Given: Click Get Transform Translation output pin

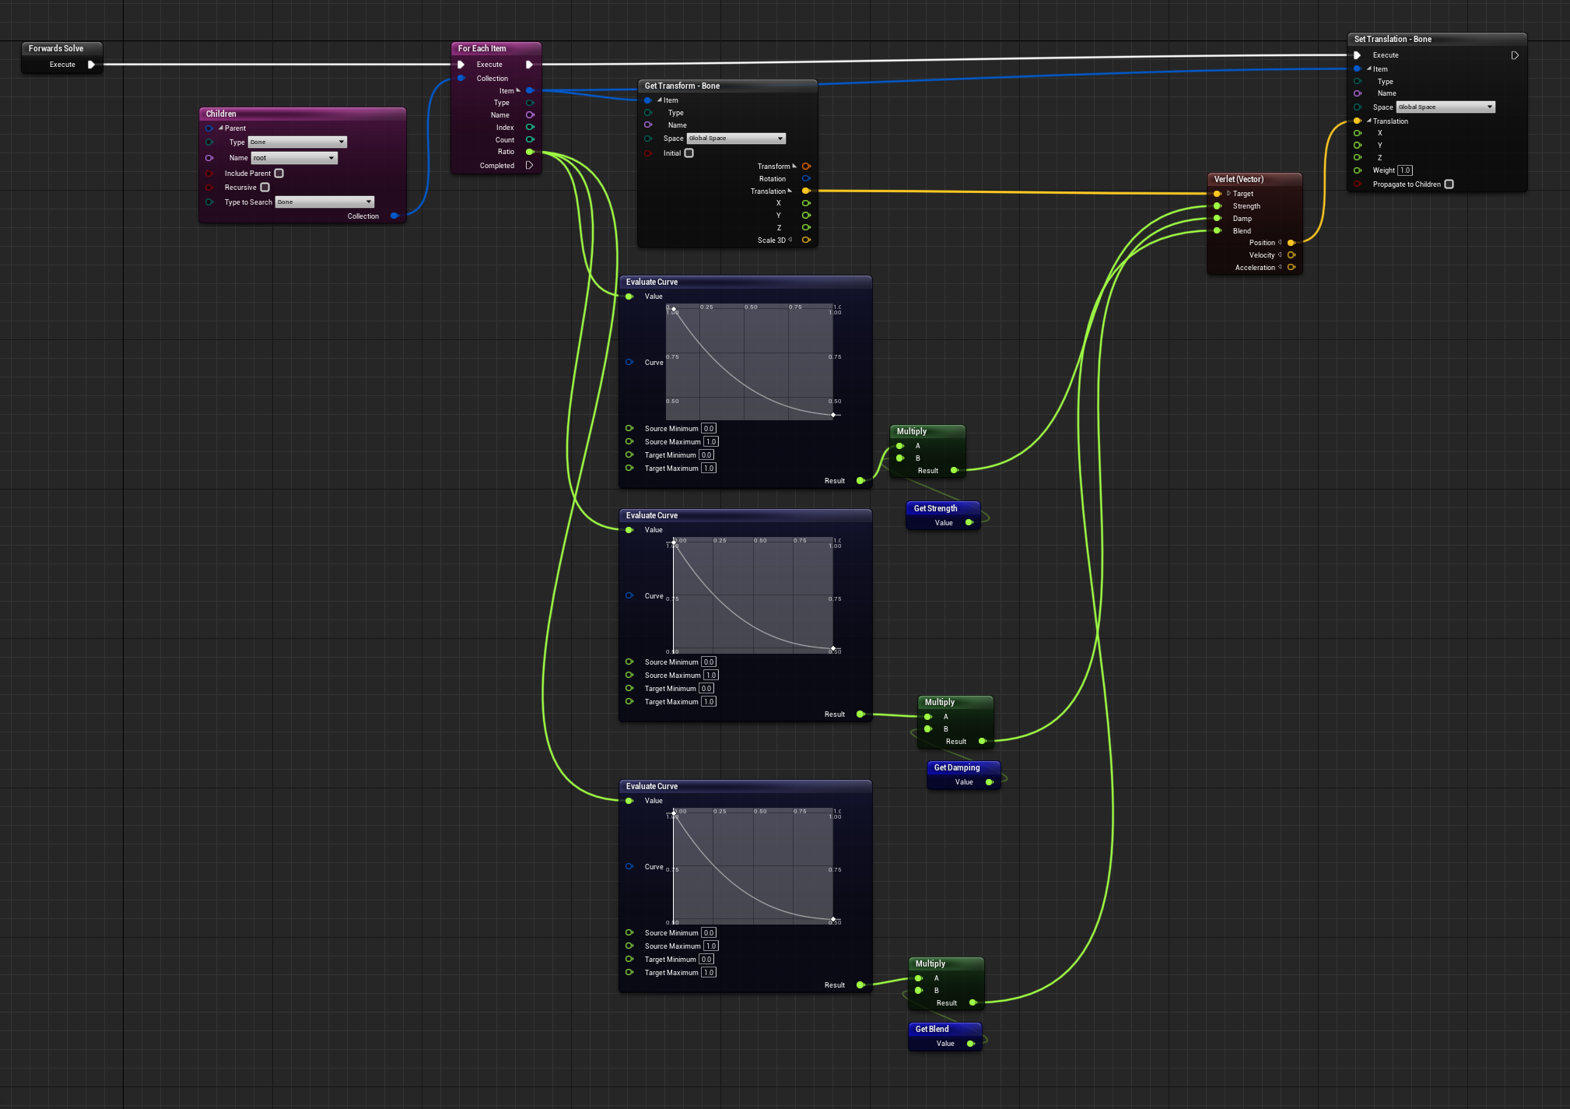Looking at the screenshot, I should [806, 191].
